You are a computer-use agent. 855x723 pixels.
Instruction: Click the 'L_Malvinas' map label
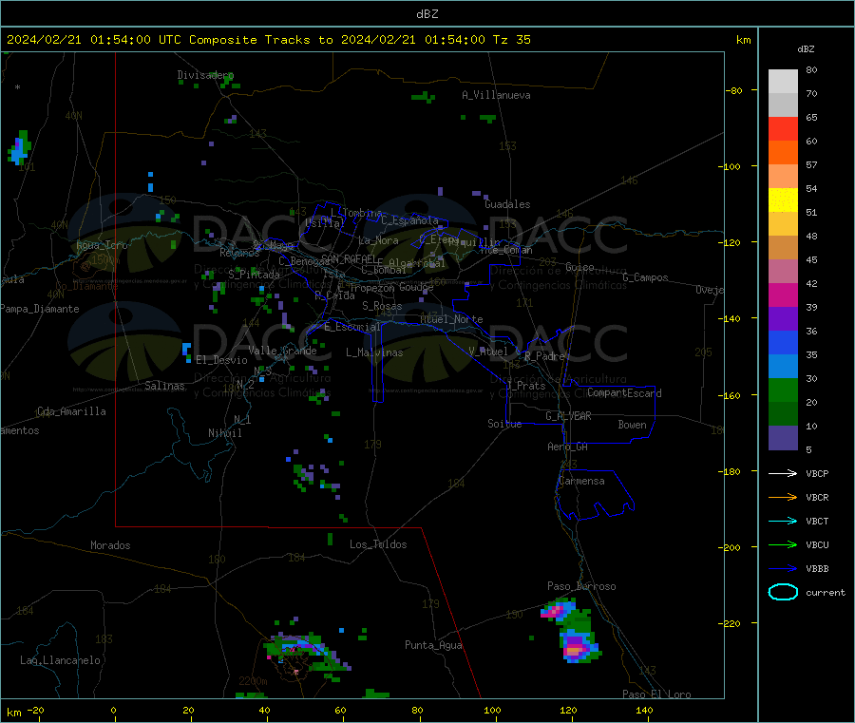374,352
